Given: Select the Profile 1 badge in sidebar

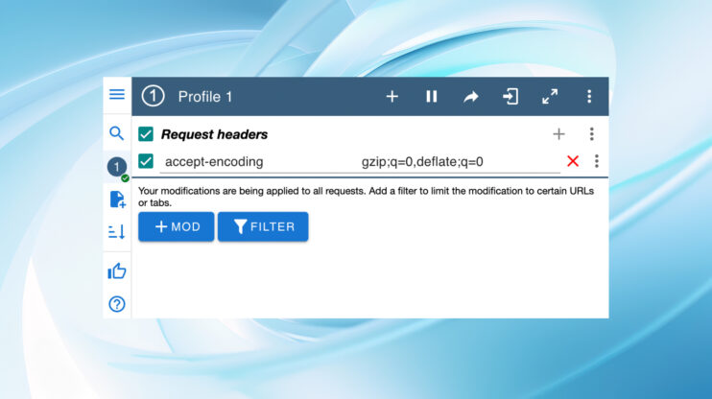Looking at the screenshot, I should 117,167.
